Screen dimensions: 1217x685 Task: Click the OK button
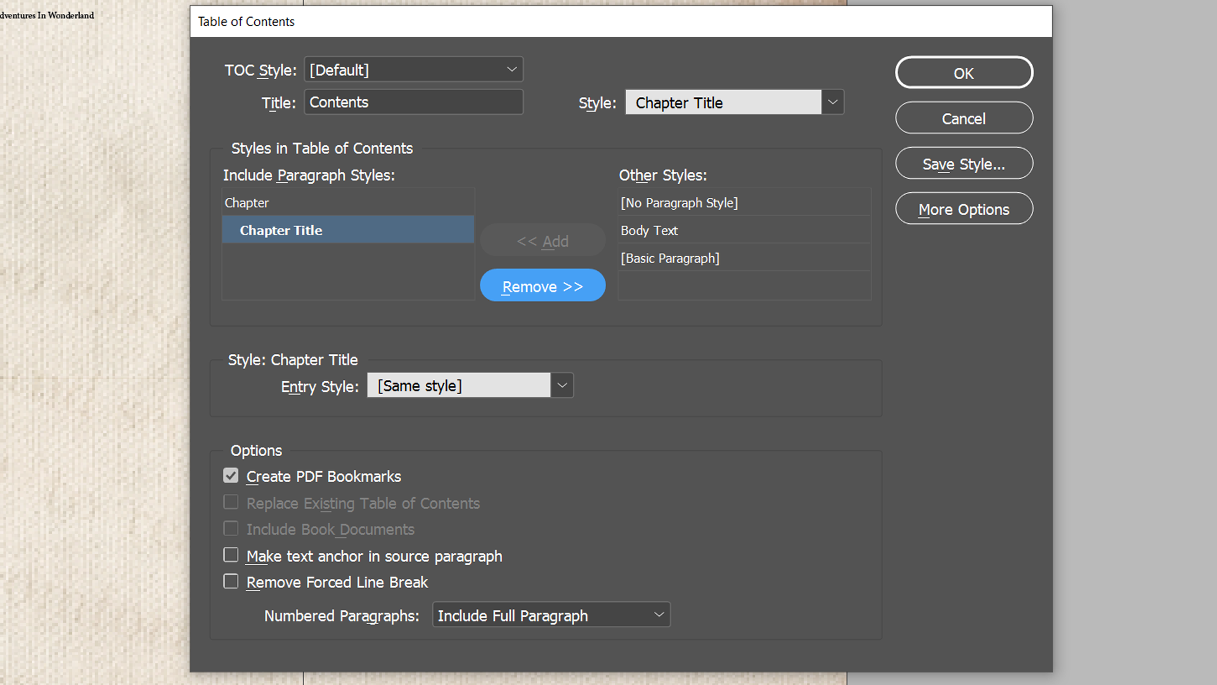point(963,73)
